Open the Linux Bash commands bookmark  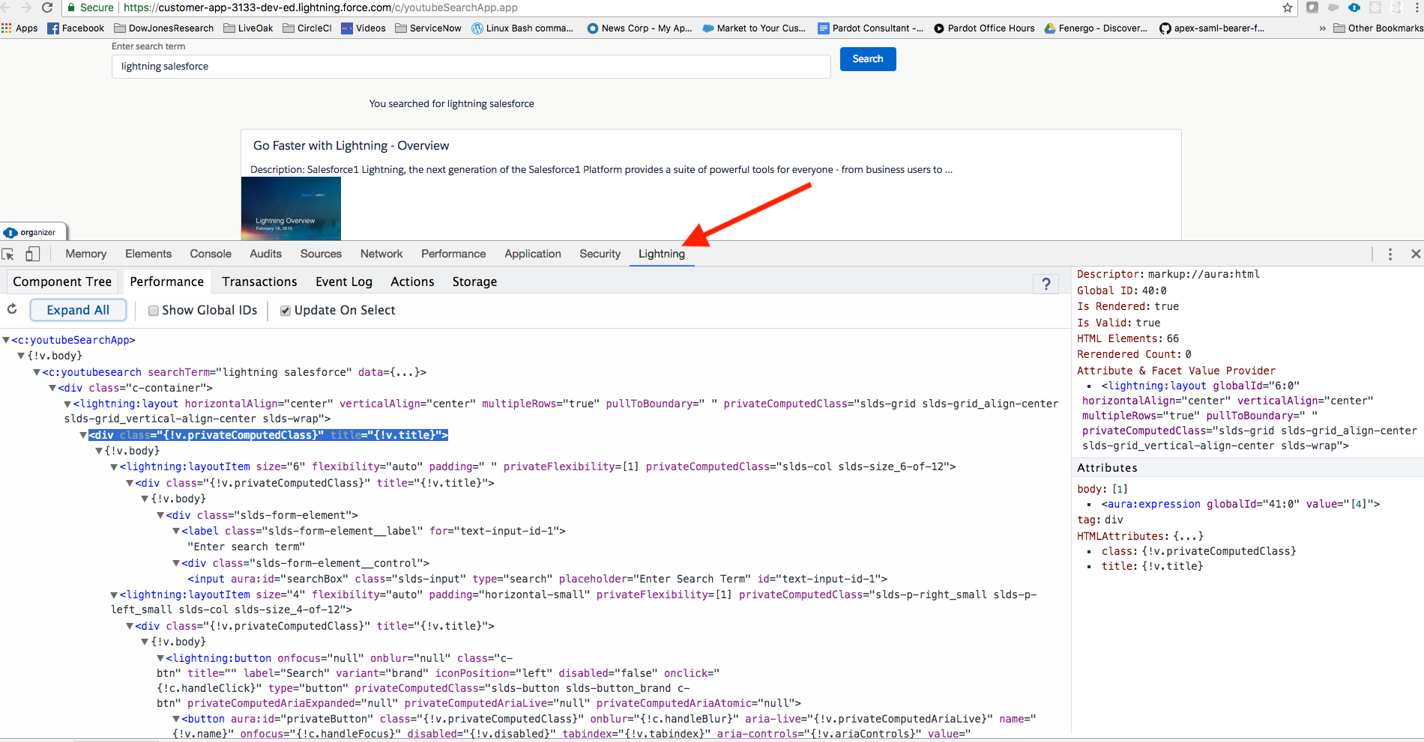(522, 28)
